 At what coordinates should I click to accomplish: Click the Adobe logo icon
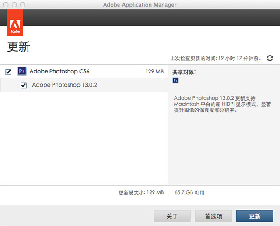15,23
